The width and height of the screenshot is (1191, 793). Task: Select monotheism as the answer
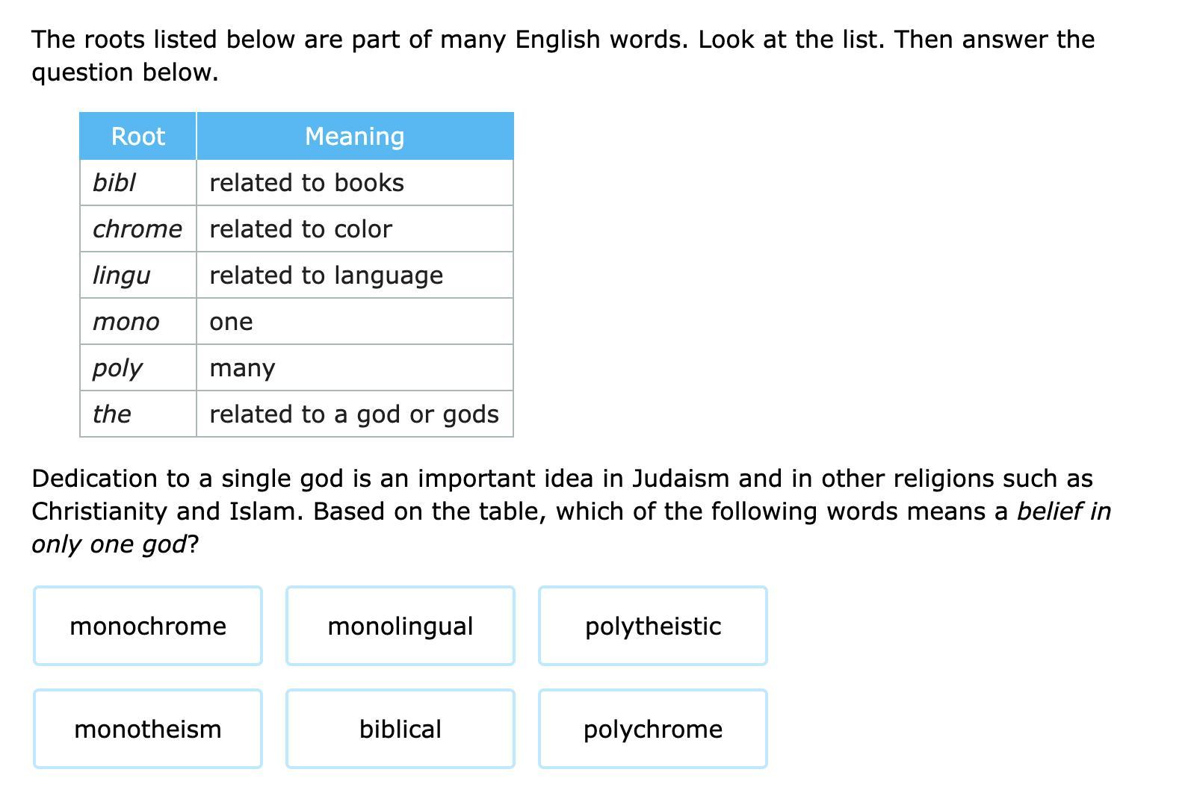148,729
